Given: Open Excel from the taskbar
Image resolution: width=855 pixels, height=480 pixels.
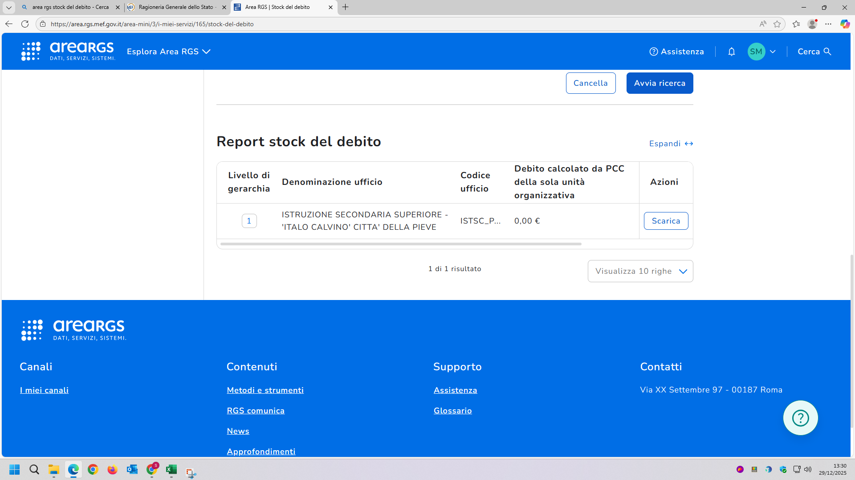Looking at the screenshot, I should click(171, 469).
